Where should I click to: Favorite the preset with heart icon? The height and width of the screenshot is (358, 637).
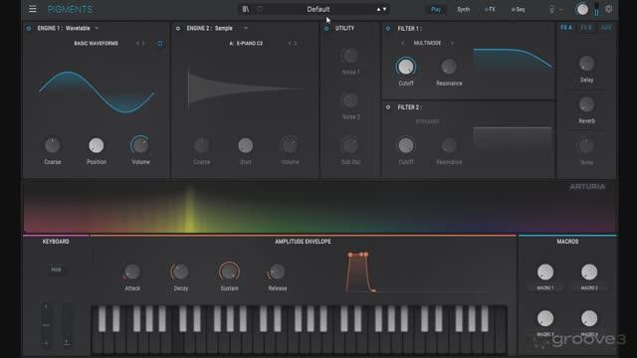pyautogui.click(x=259, y=9)
